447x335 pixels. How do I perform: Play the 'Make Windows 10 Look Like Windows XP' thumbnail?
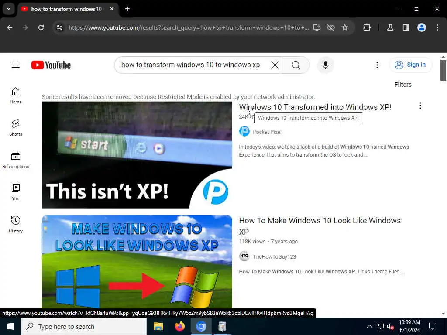pos(137,262)
